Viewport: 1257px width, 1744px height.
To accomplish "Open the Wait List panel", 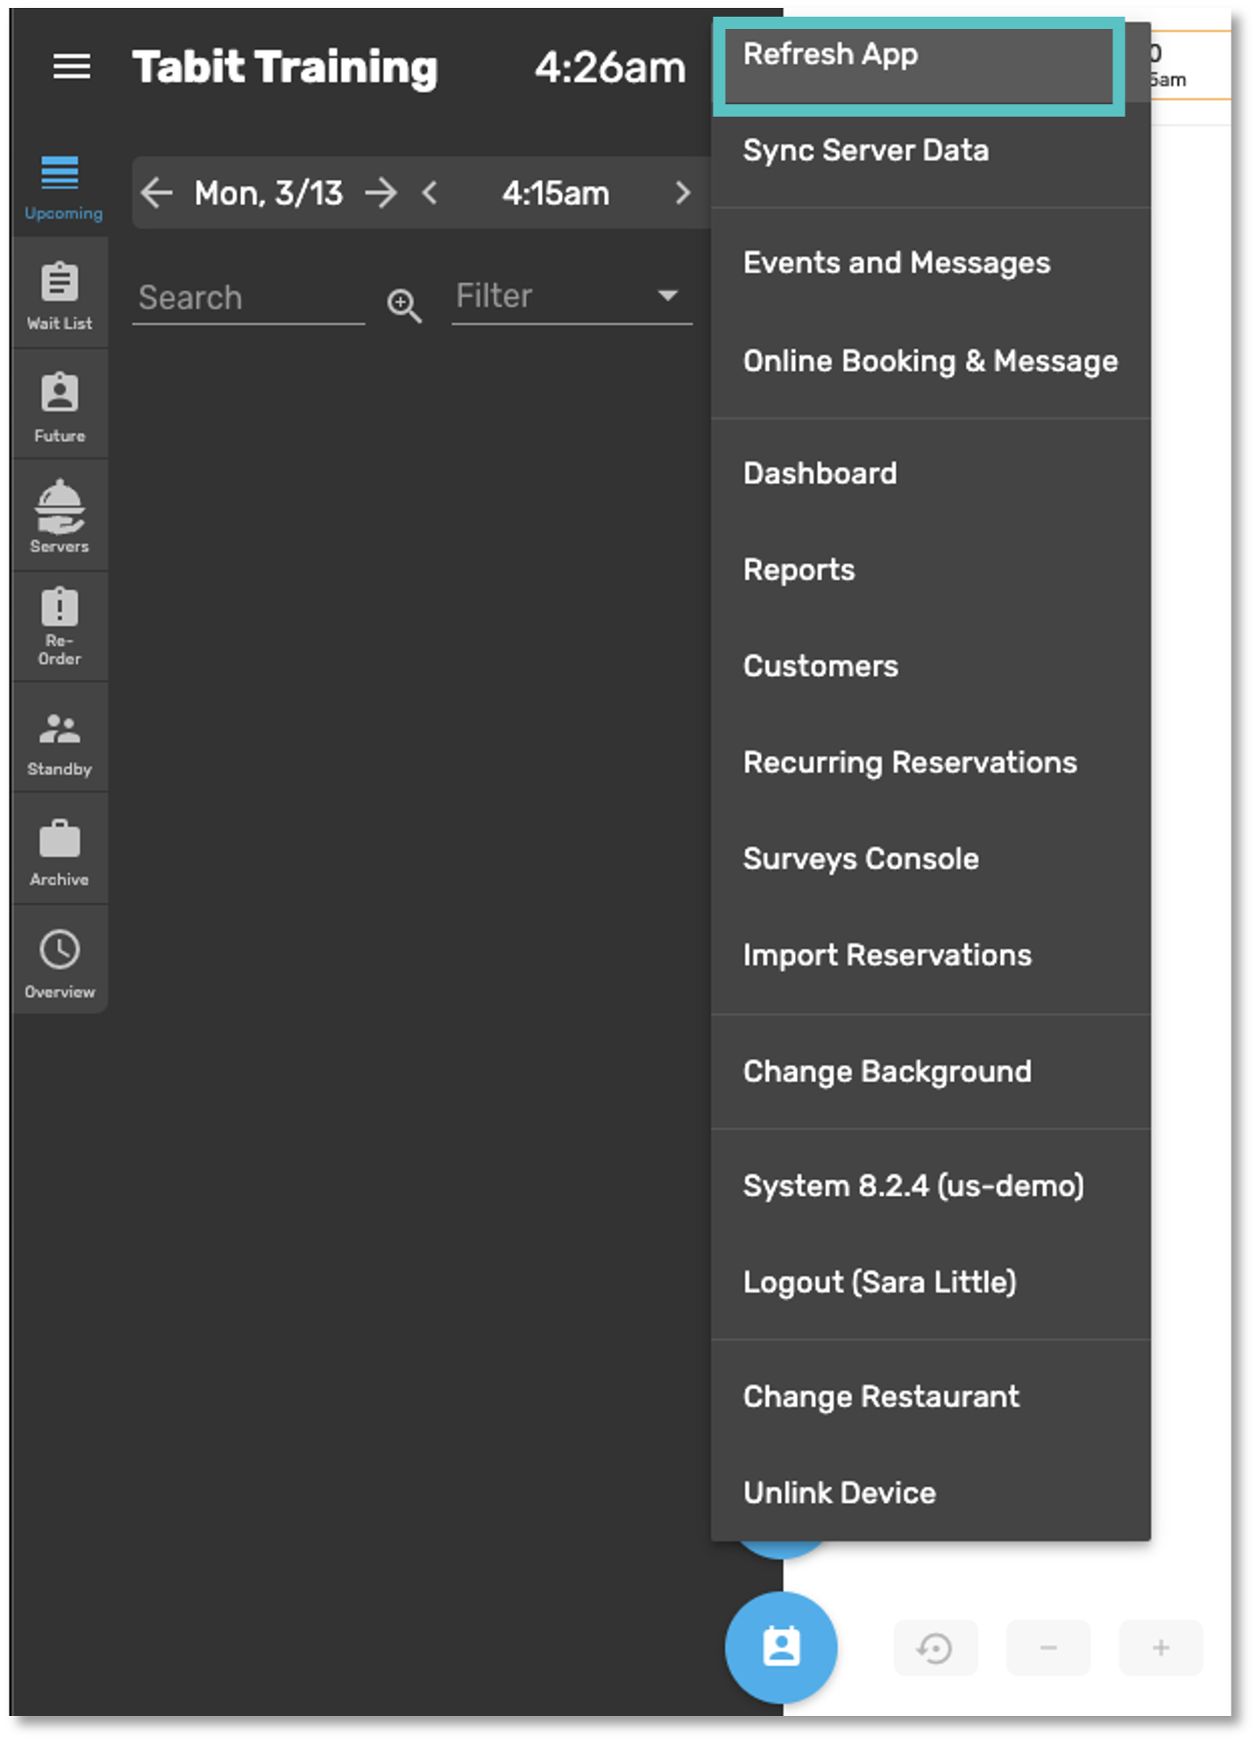I will click(60, 295).
